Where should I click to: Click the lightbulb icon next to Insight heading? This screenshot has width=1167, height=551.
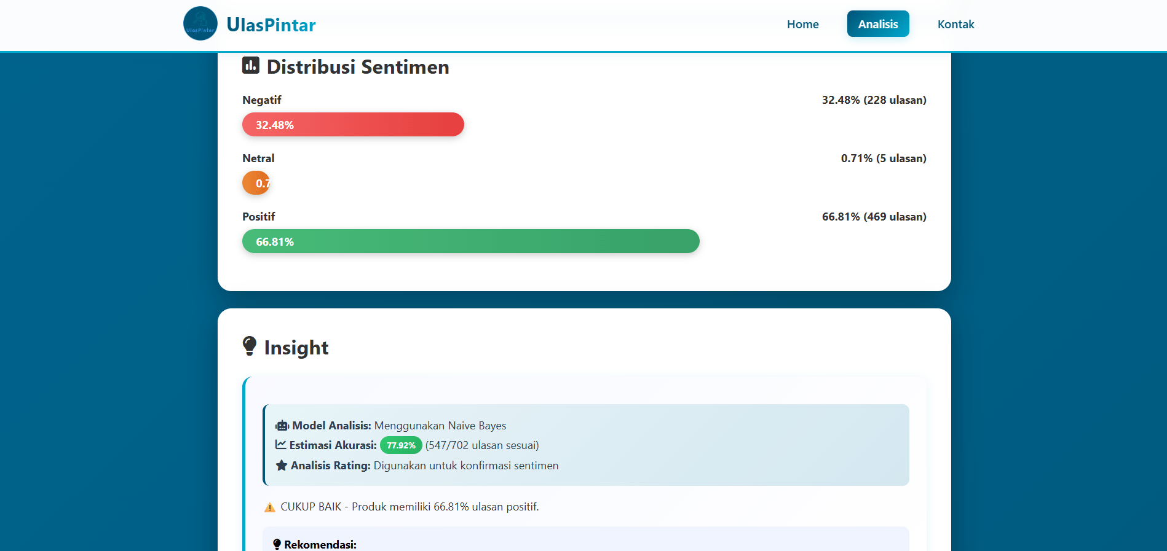click(249, 346)
